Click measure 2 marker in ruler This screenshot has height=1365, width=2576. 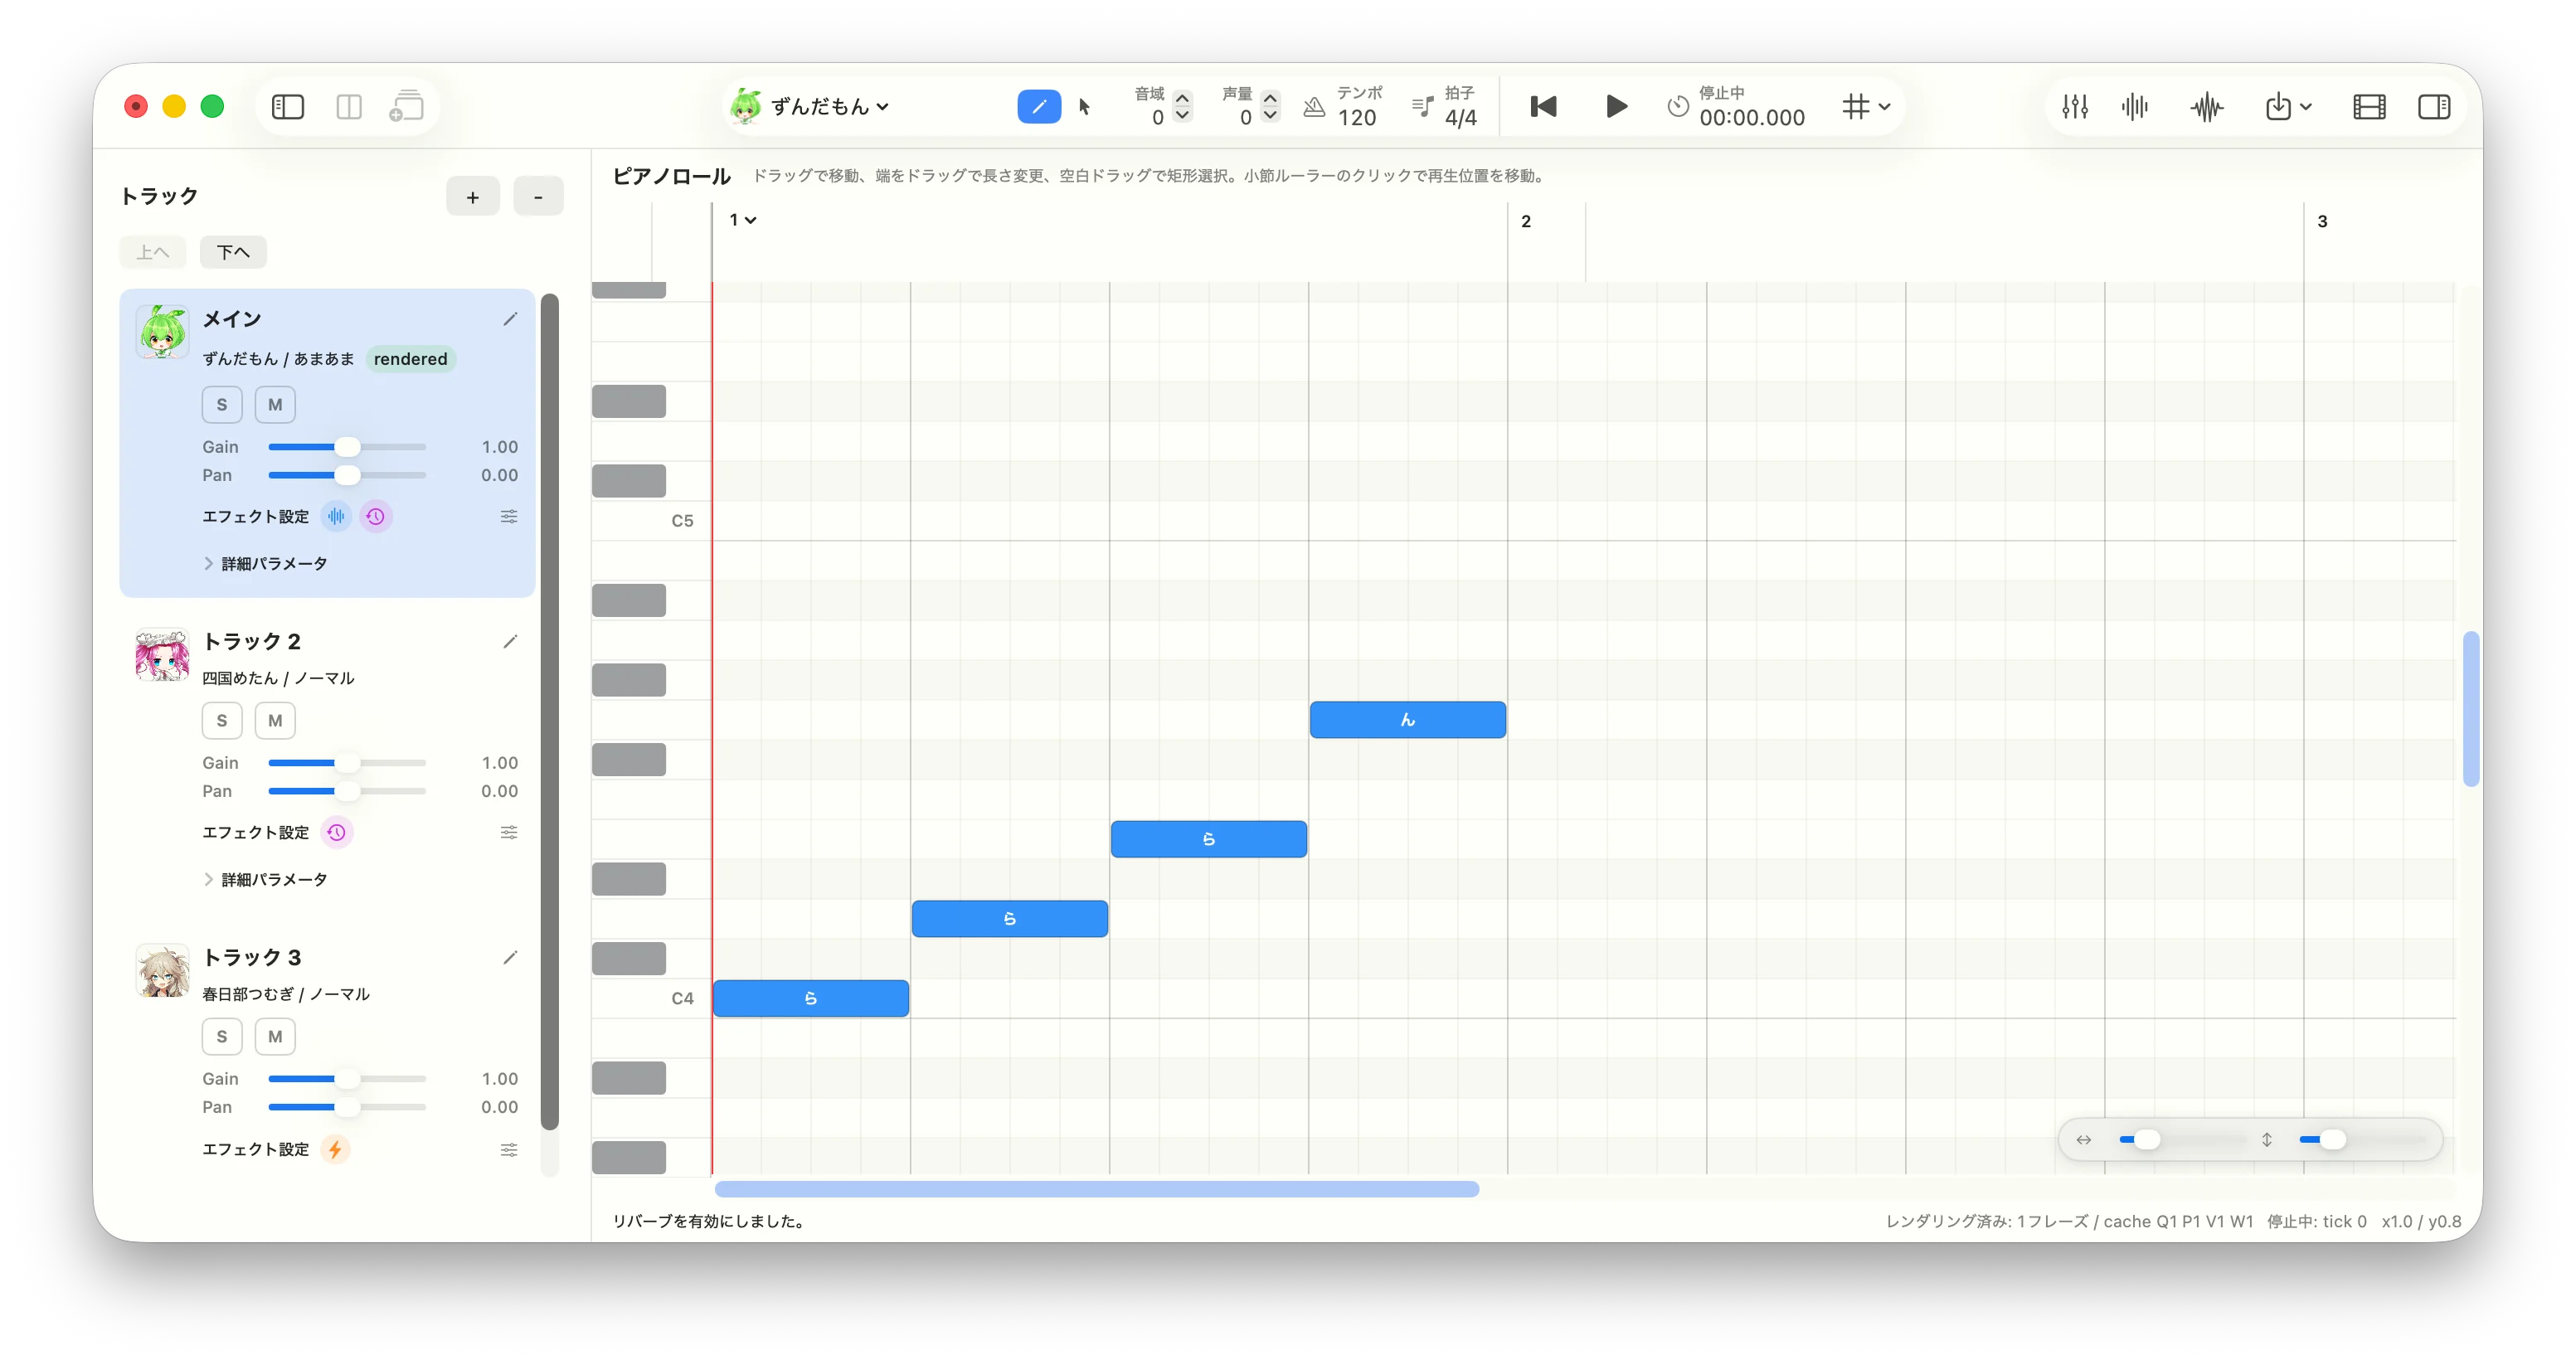(1525, 221)
